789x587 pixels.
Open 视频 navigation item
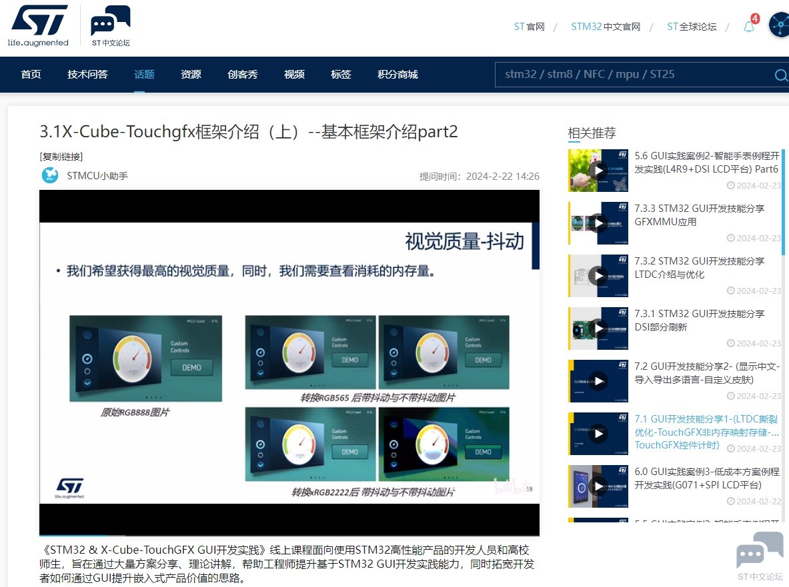click(294, 75)
